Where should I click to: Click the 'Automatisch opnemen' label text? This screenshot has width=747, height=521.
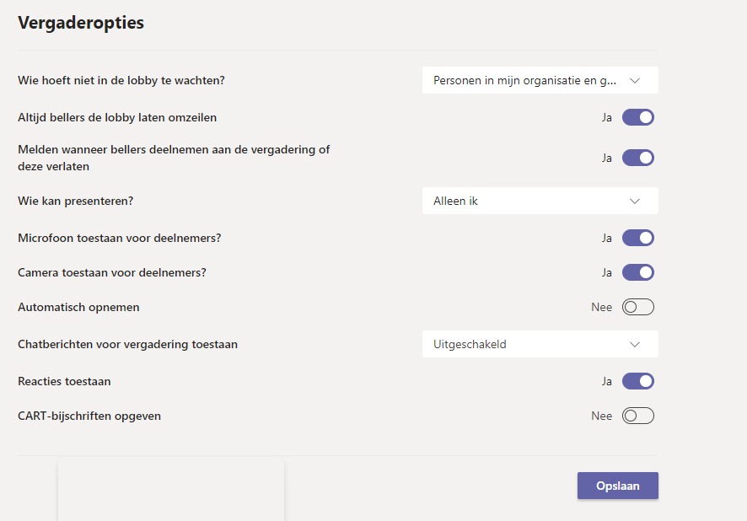tap(78, 307)
